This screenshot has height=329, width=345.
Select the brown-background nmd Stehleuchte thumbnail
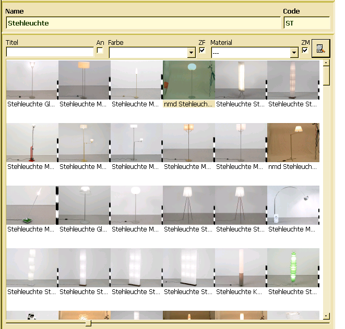pos(293,143)
